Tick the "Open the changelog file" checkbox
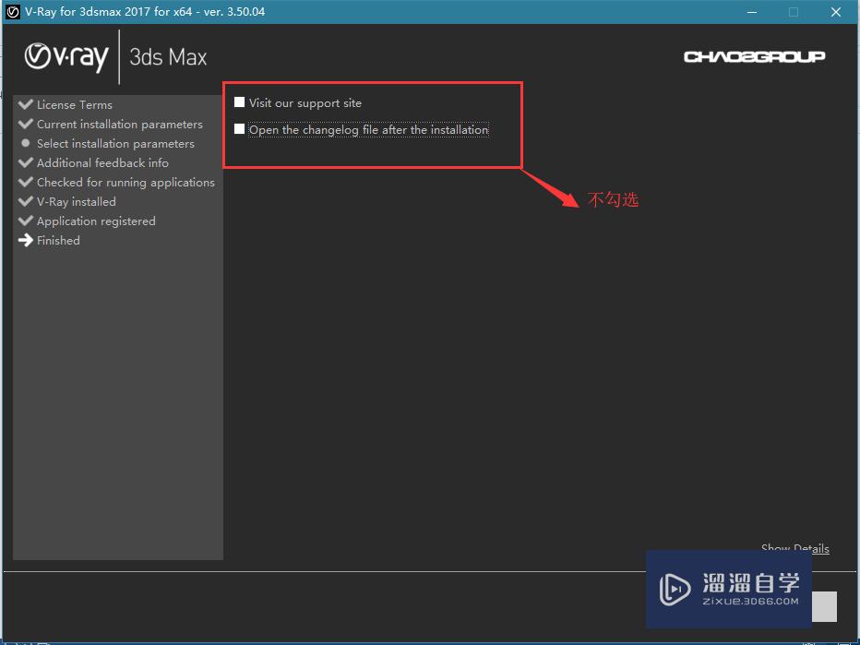The width and height of the screenshot is (860, 645). tap(239, 129)
